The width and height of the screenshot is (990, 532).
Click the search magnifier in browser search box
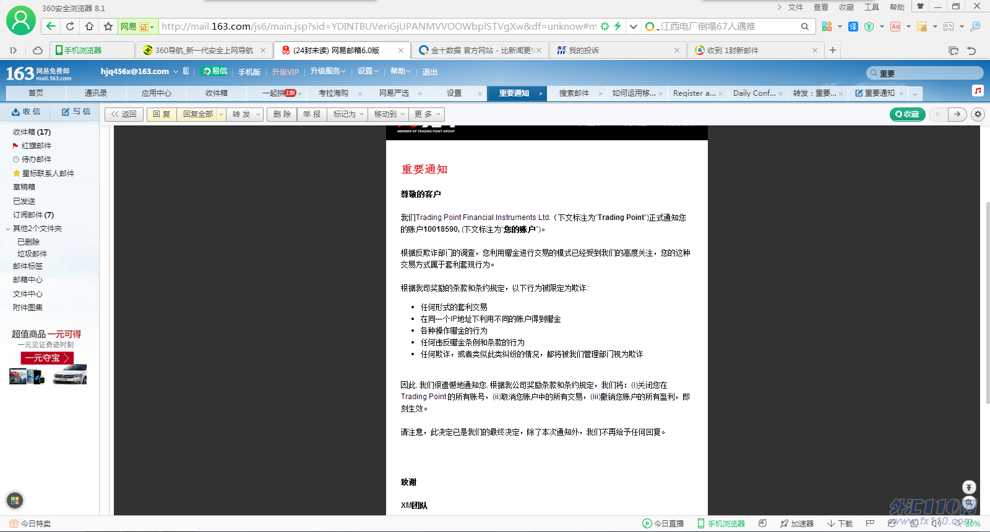805,27
